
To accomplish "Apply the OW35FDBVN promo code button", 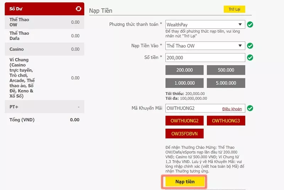I will (x=185, y=134).
